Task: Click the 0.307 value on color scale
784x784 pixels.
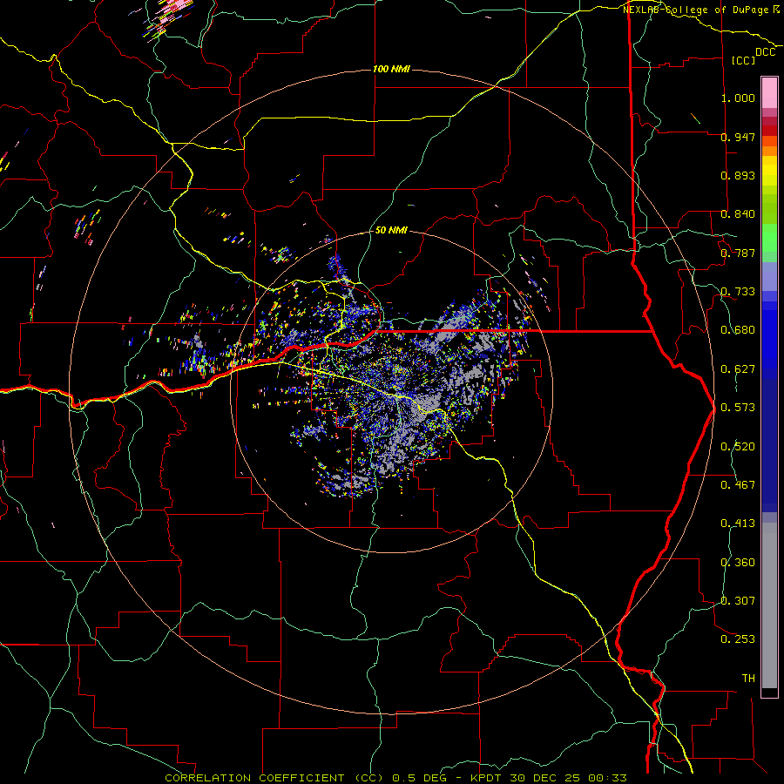Action: 738,601
